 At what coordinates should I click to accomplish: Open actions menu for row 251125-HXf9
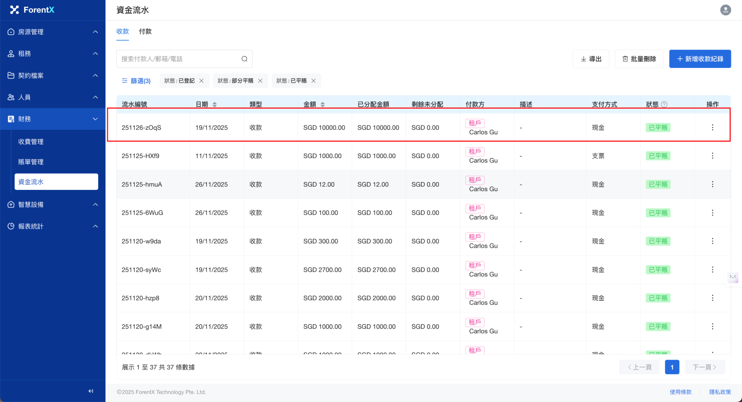[712, 156]
